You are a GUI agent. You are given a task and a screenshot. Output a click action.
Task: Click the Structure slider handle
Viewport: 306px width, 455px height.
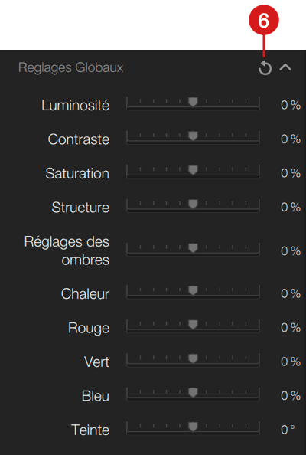[193, 204]
